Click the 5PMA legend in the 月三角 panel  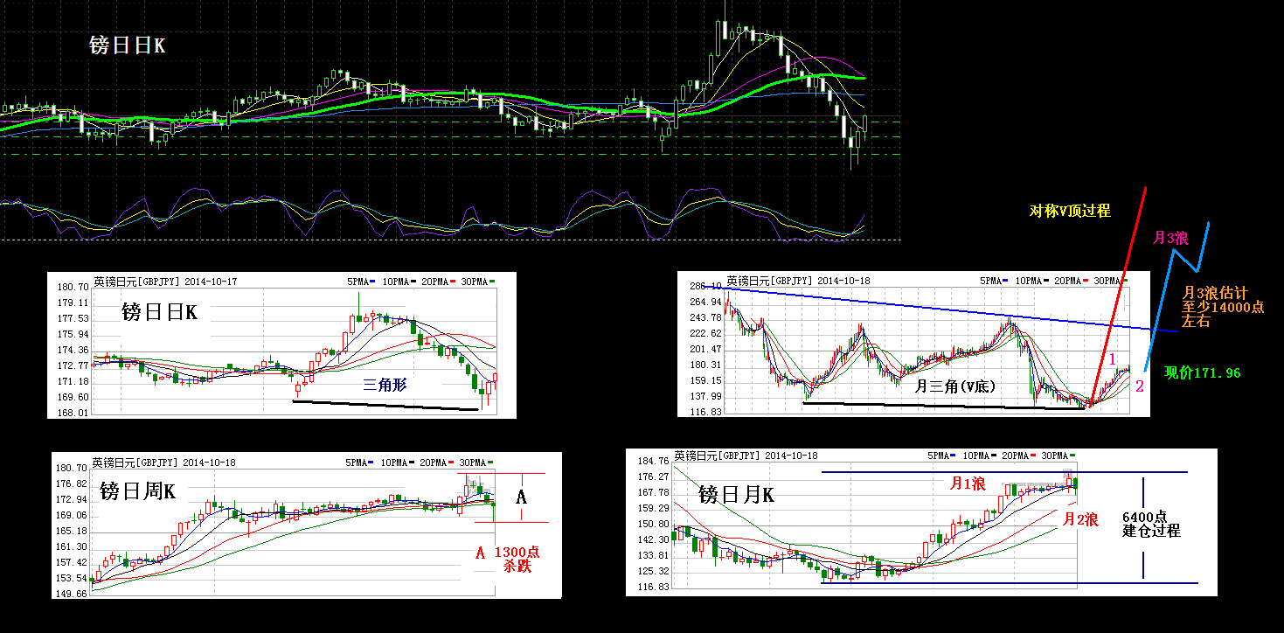pos(992,281)
